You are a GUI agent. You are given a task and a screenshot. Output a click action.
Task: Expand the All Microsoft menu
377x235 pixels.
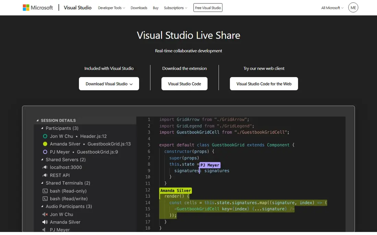332,8
